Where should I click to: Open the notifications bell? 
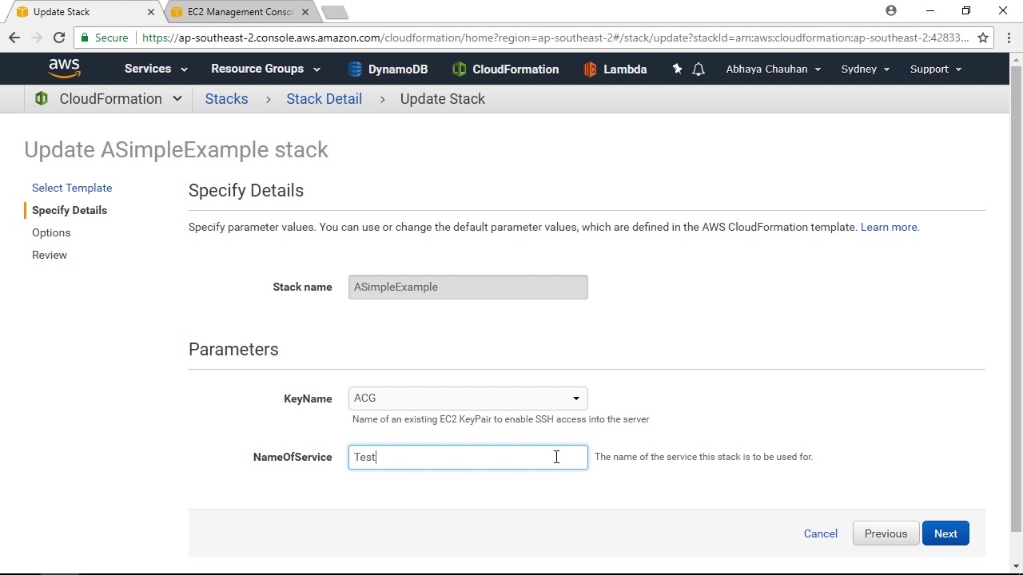tap(699, 69)
